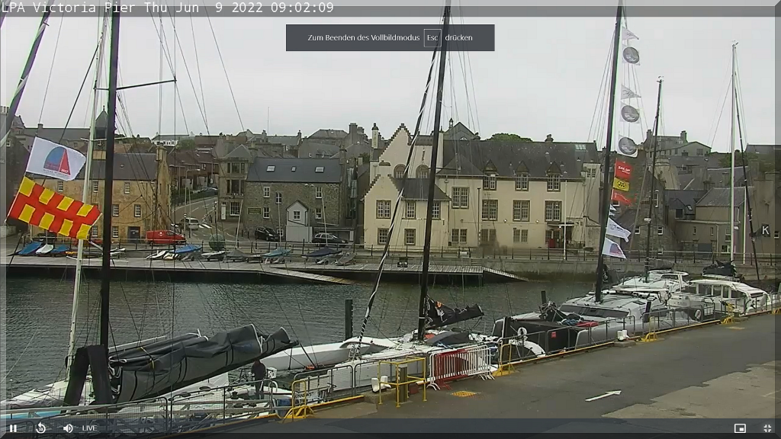This screenshot has height=439, width=781.
Task: Click the white flag with sail logo
Action: (55, 159)
